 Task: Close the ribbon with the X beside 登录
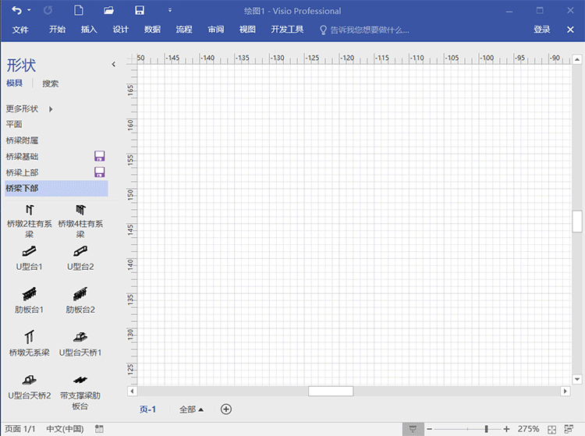tap(570, 30)
